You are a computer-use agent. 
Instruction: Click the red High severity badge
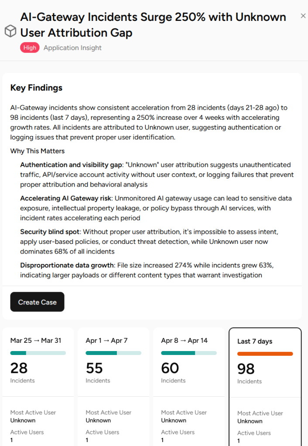[30, 47]
